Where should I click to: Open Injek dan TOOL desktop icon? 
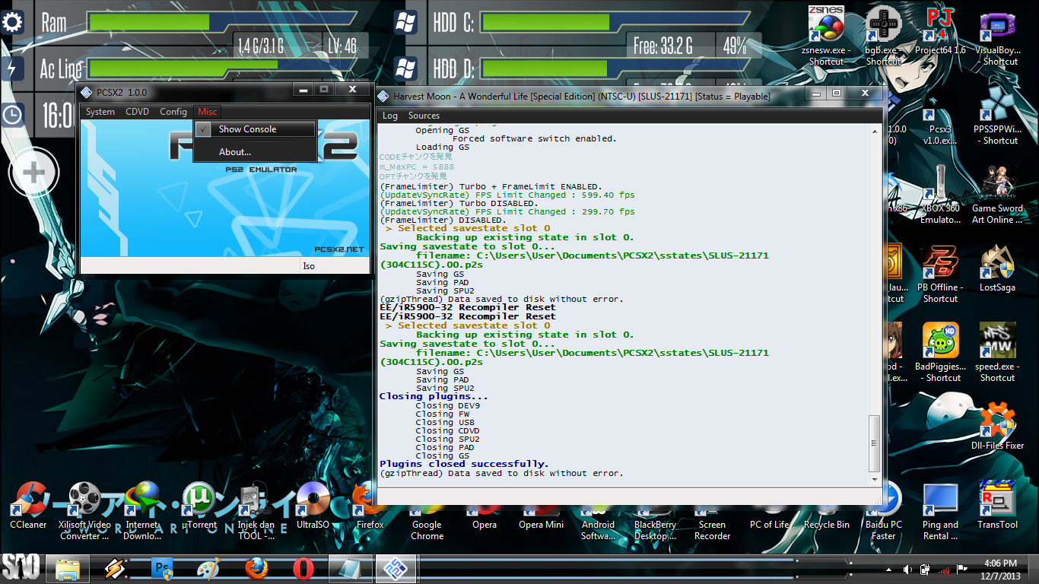(256, 511)
